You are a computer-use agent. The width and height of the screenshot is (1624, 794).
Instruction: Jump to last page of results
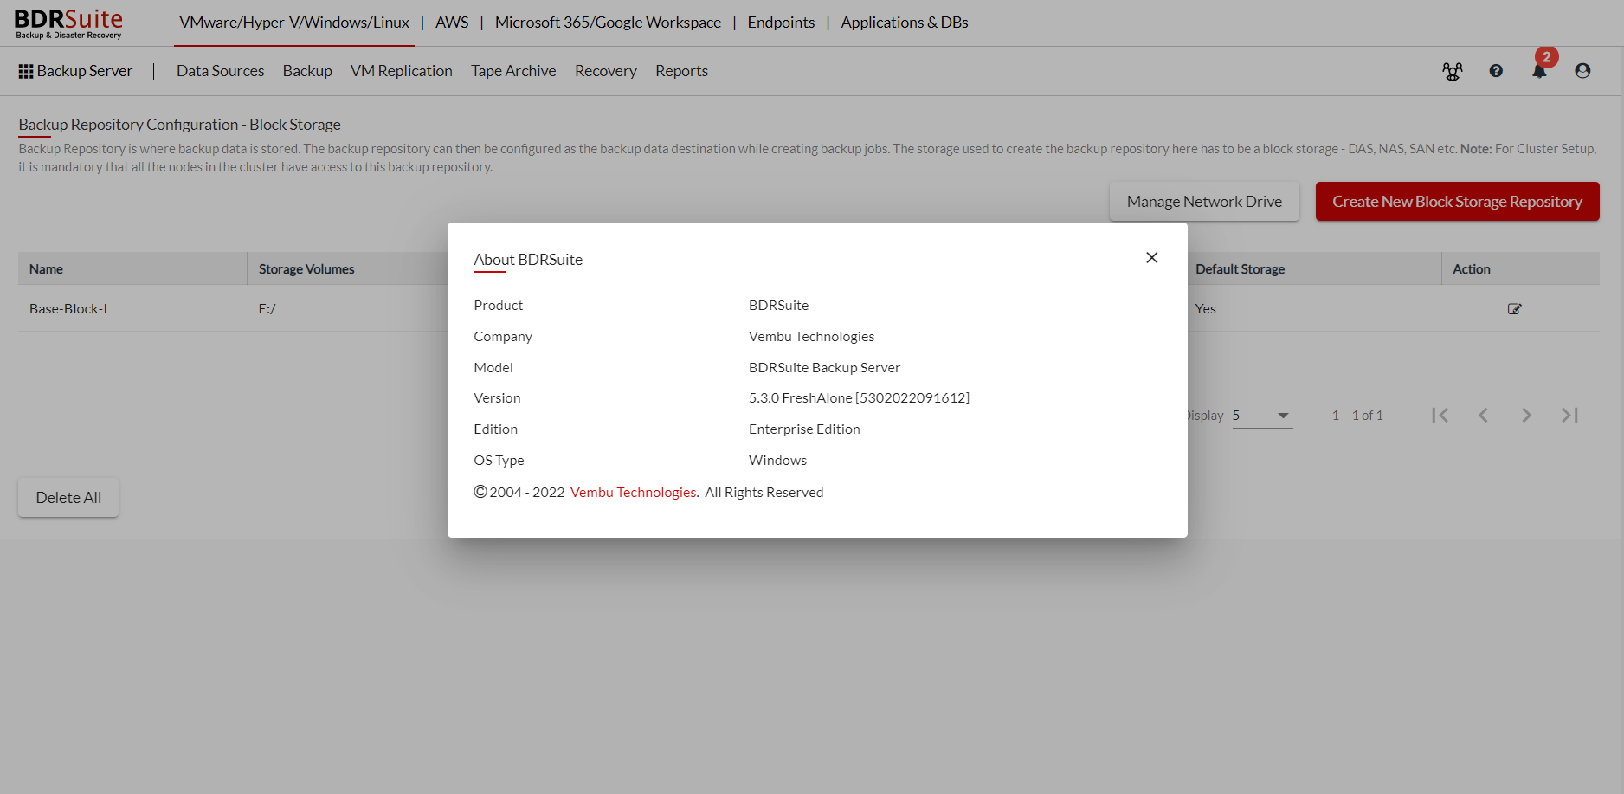[x=1569, y=416]
